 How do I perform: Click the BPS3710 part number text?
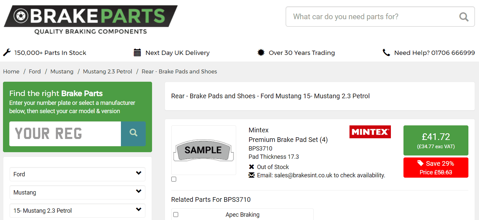(260, 149)
